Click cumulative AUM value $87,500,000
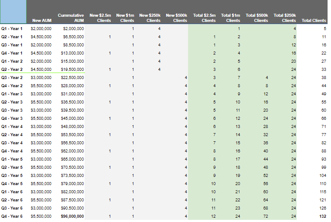 tap(72, 200)
